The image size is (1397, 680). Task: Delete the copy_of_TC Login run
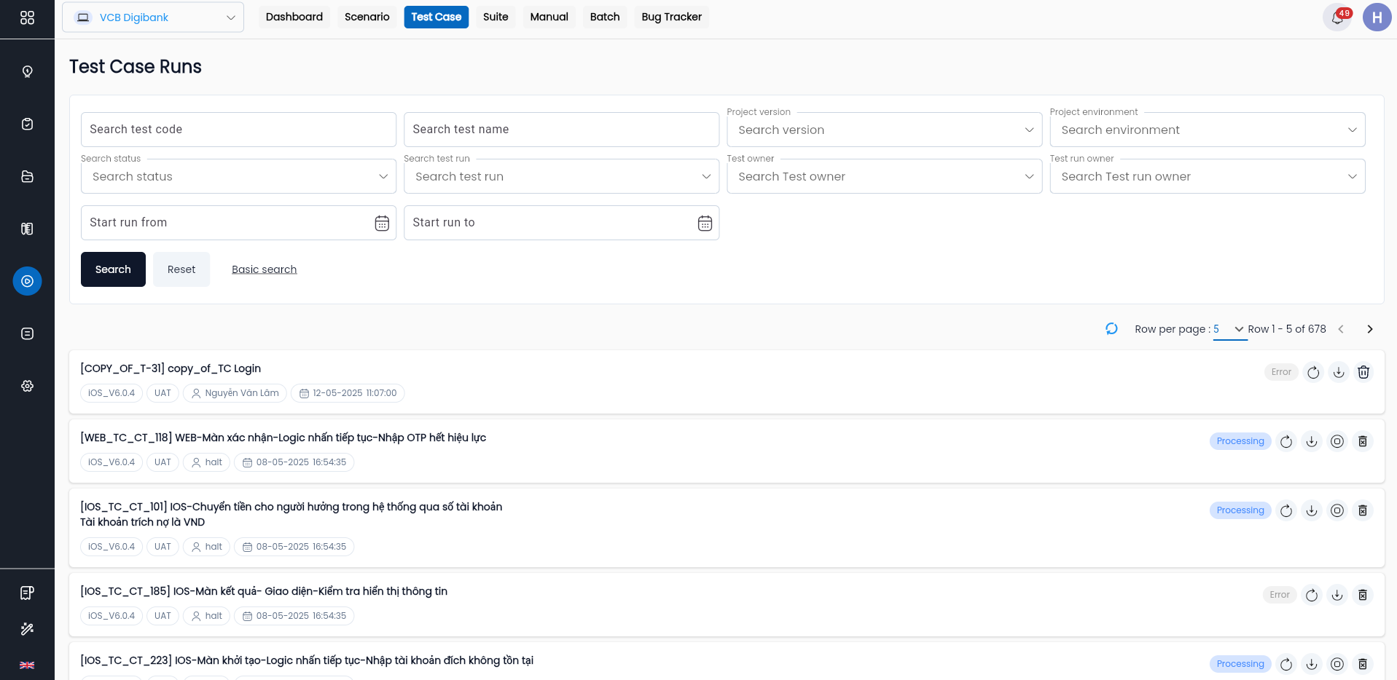click(1363, 372)
